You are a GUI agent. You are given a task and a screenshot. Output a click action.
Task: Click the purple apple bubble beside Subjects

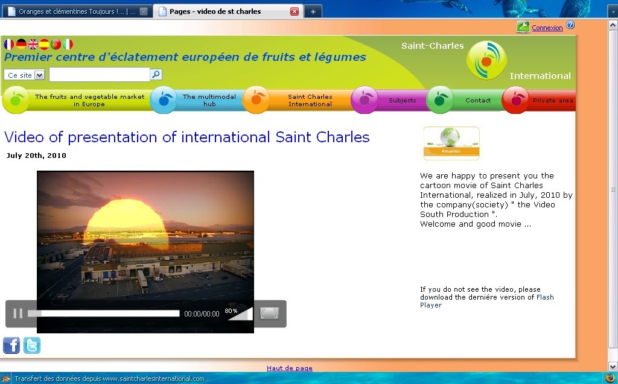pos(365,100)
